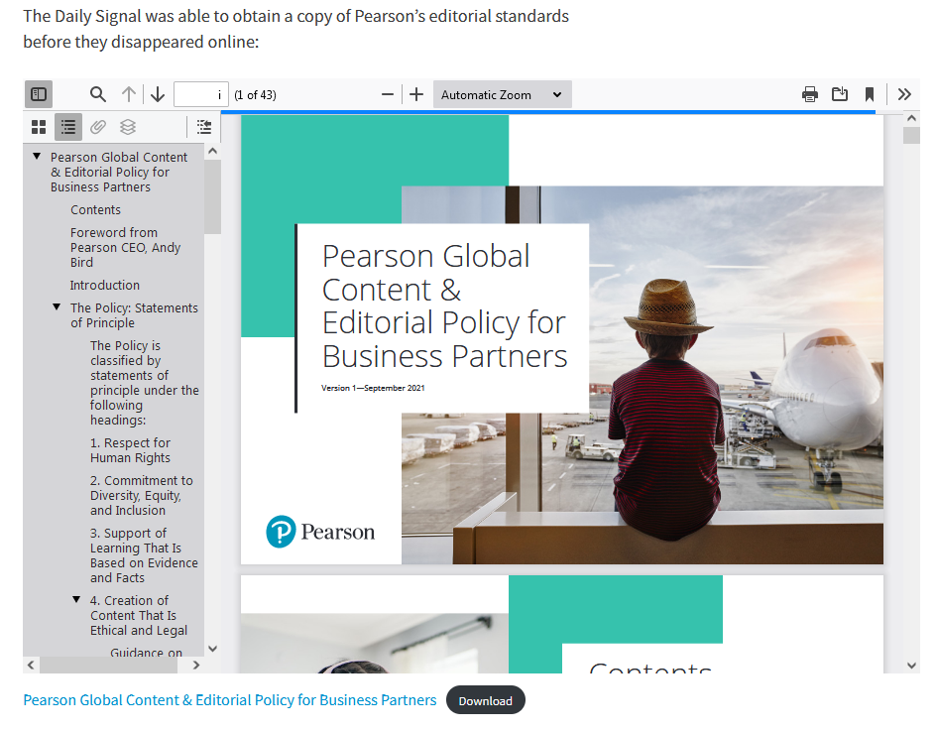Click the outline vertical scrollbar thumb
Image resolution: width=937 pixels, height=732 pixels.
click(x=213, y=196)
